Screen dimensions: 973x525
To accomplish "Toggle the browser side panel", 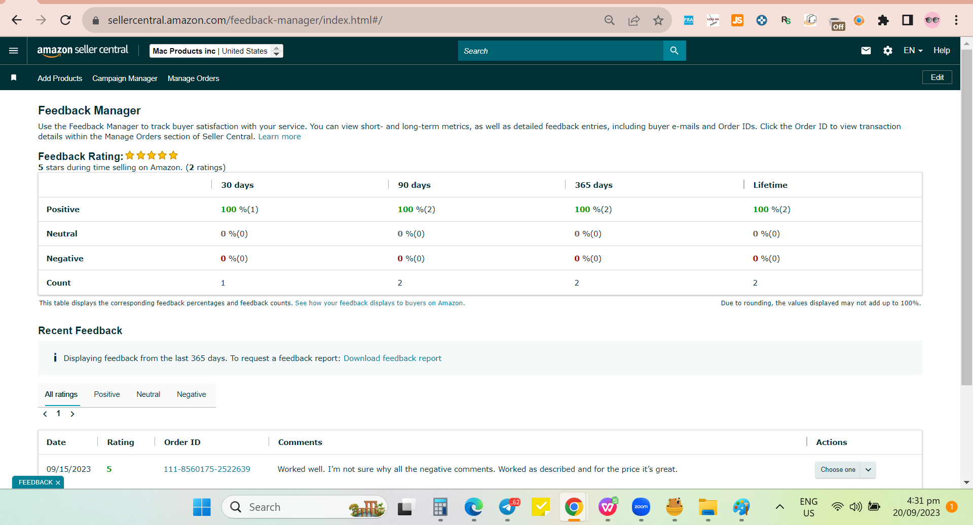I will pos(908,20).
